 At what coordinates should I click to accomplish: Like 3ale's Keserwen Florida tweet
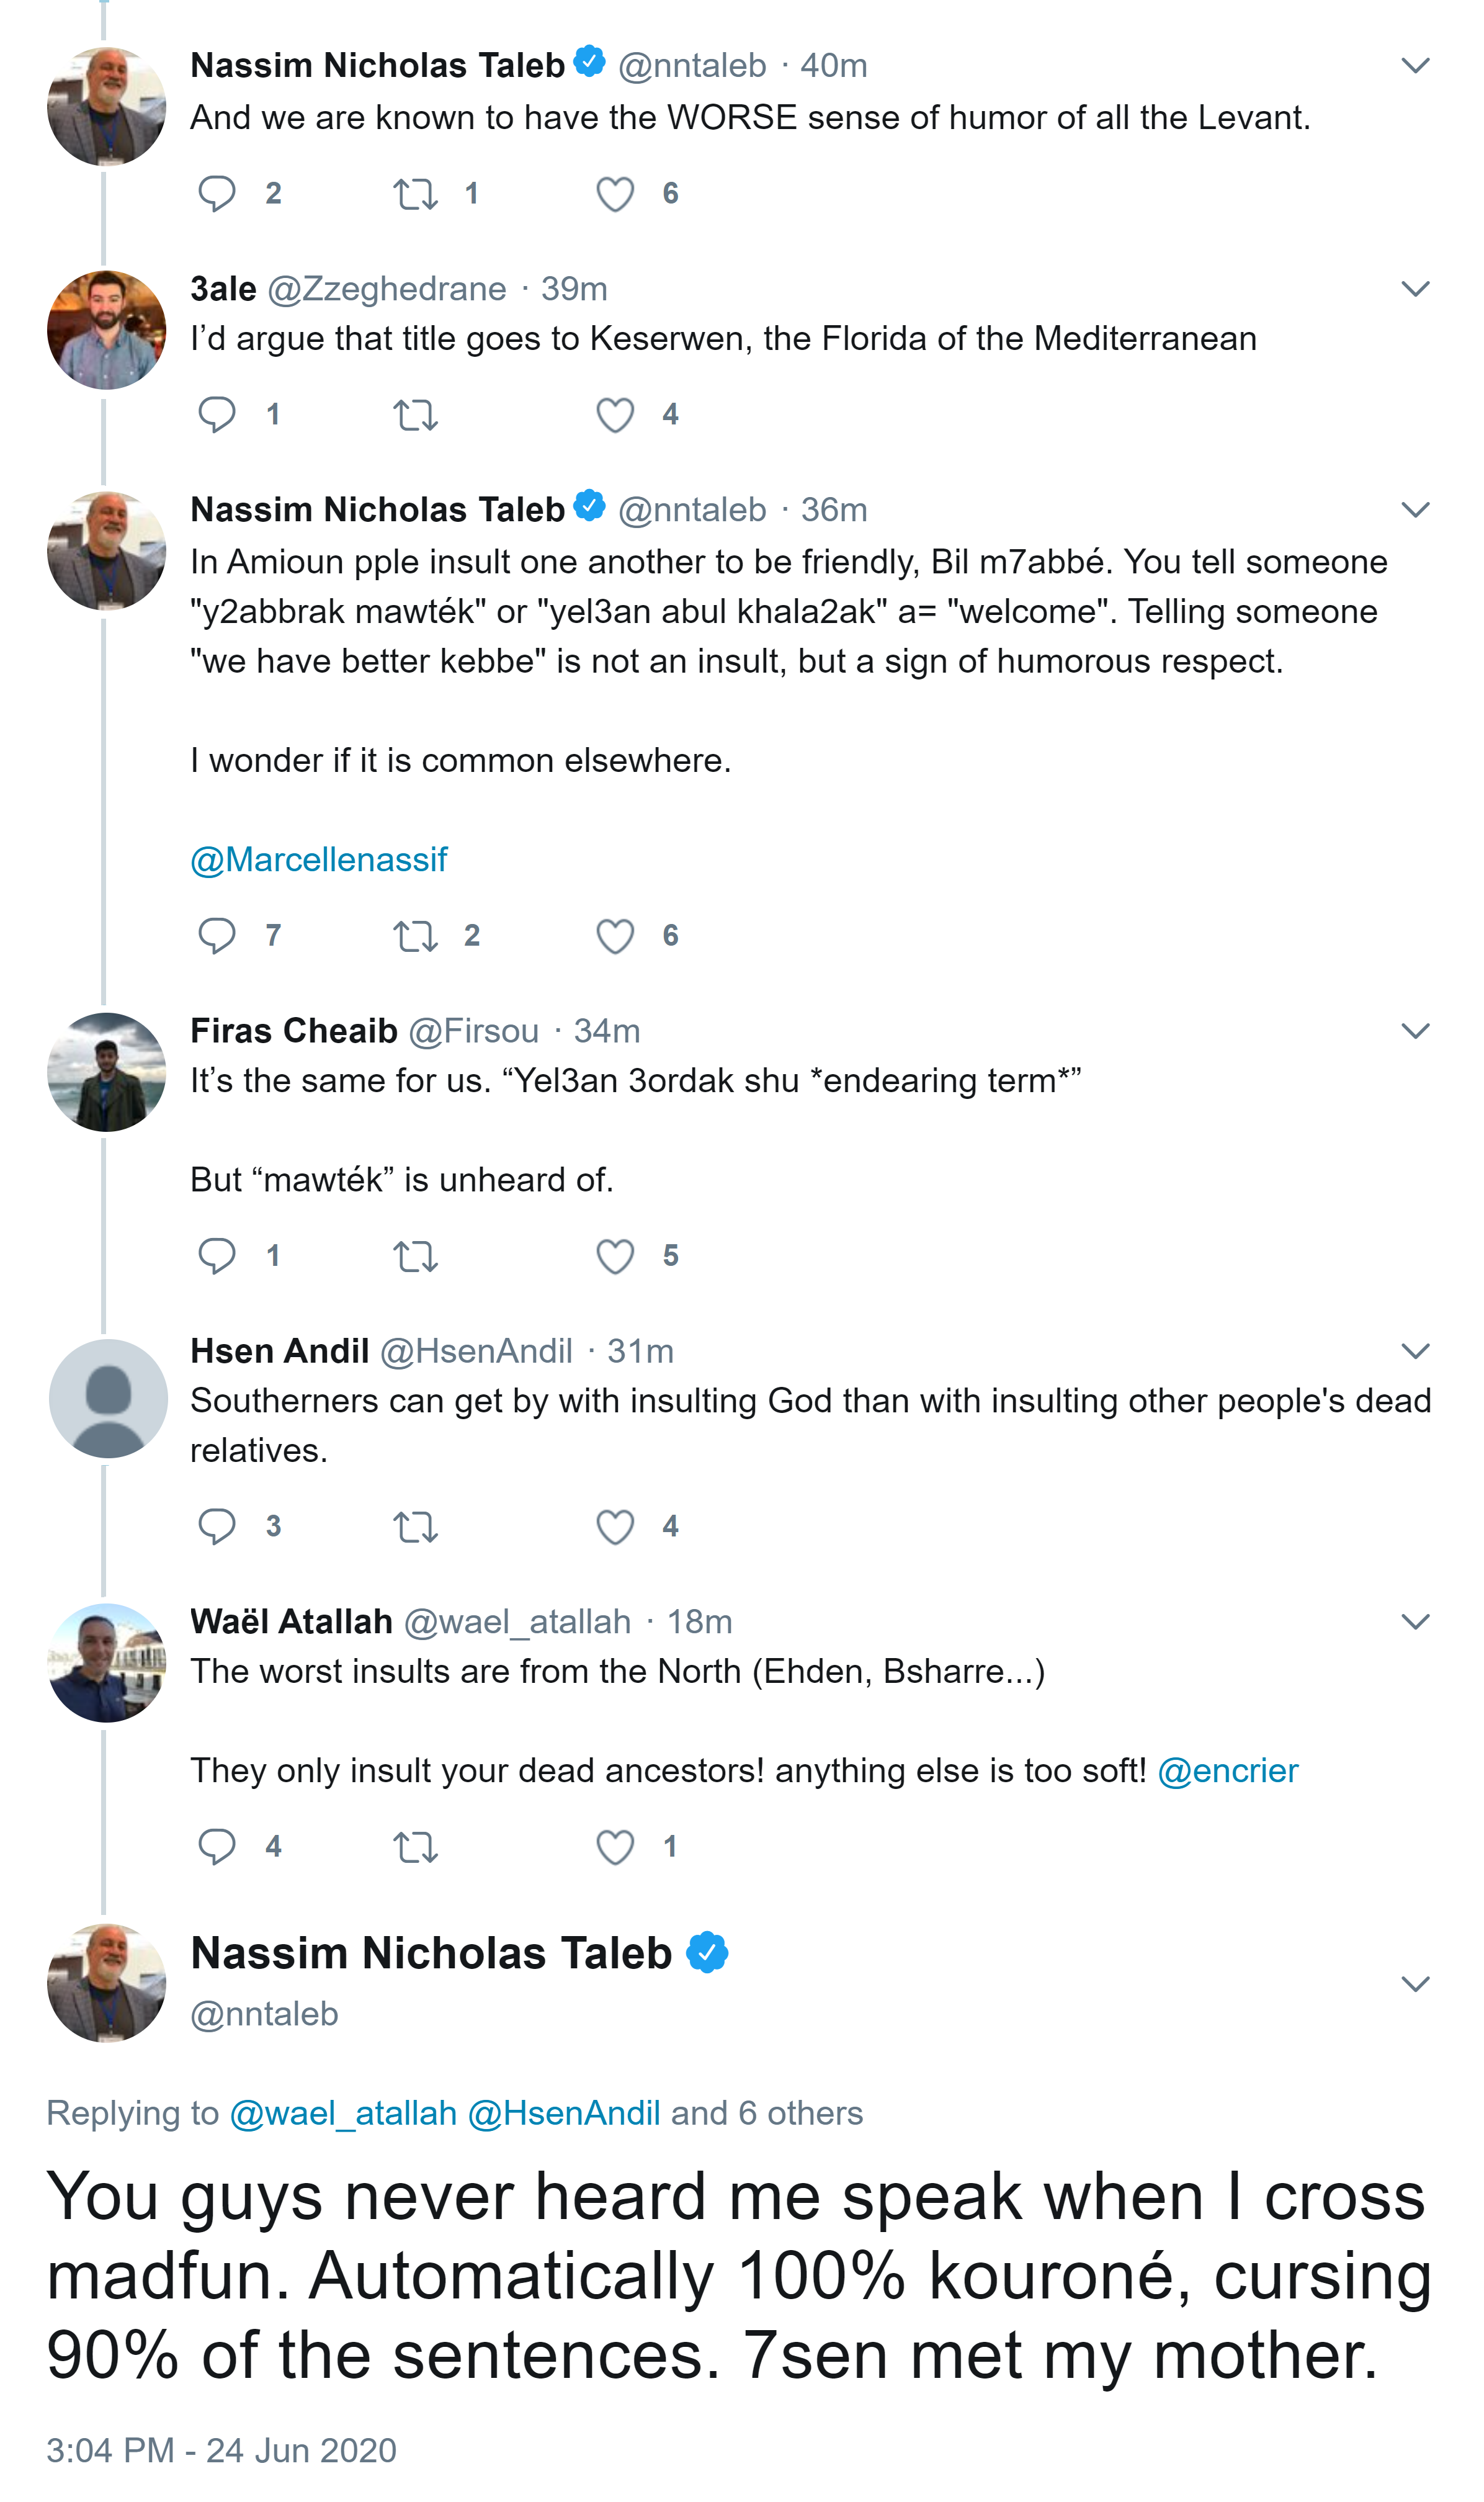click(615, 414)
